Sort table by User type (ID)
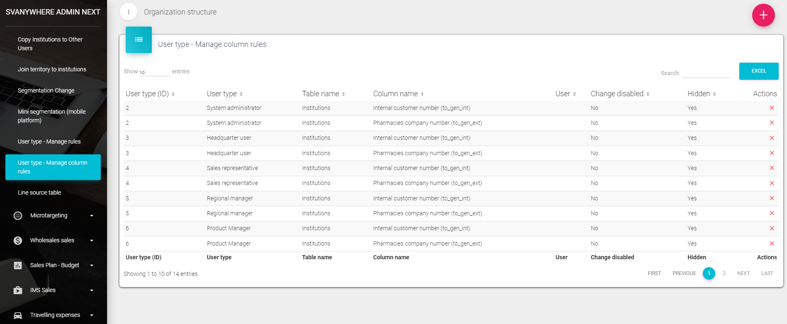 [x=150, y=94]
